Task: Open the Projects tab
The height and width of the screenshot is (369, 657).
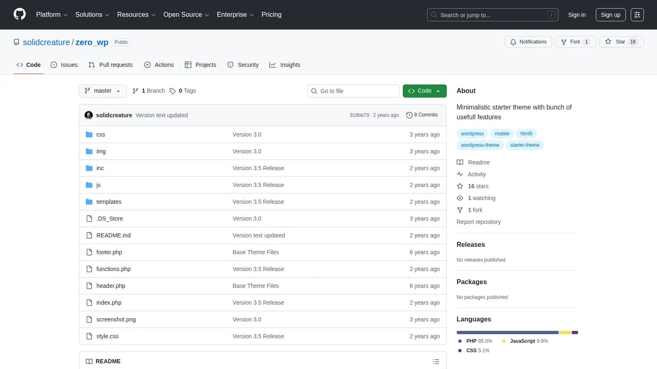Action: (200, 65)
